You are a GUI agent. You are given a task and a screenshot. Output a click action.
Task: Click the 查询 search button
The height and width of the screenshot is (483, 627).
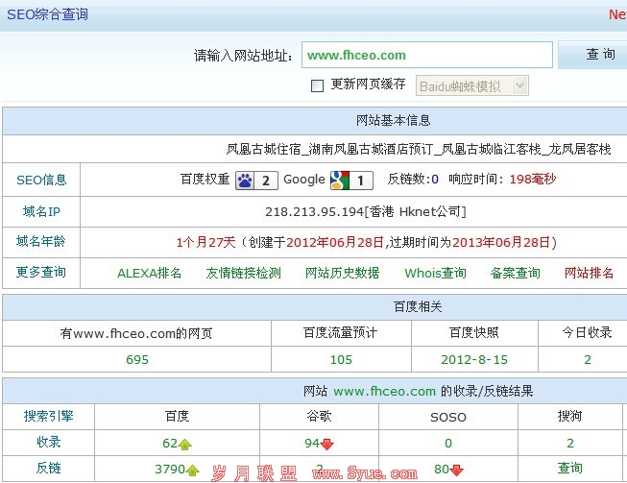click(600, 55)
